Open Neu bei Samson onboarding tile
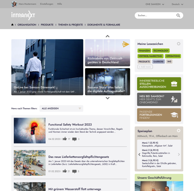Viewport: 194px width, 191px height. pos(159,99)
